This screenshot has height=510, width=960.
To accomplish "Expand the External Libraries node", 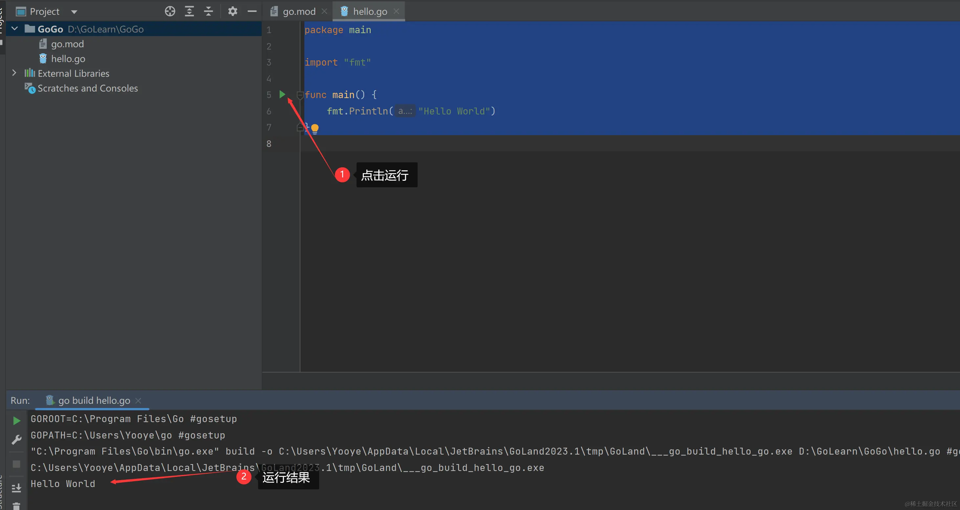I will pyautogui.click(x=14, y=73).
